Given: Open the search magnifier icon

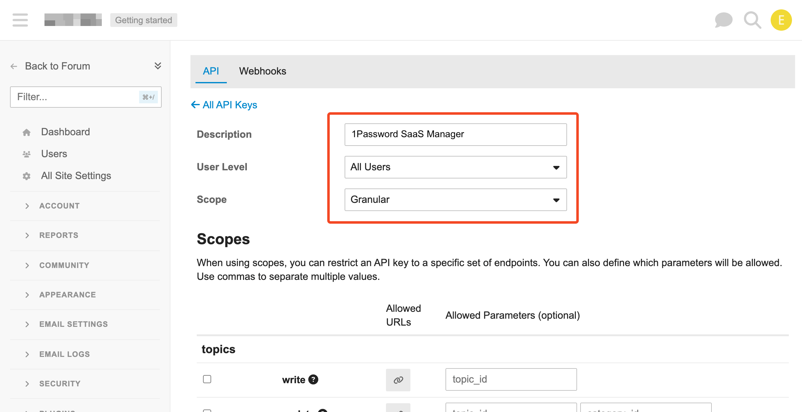Looking at the screenshot, I should point(752,20).
